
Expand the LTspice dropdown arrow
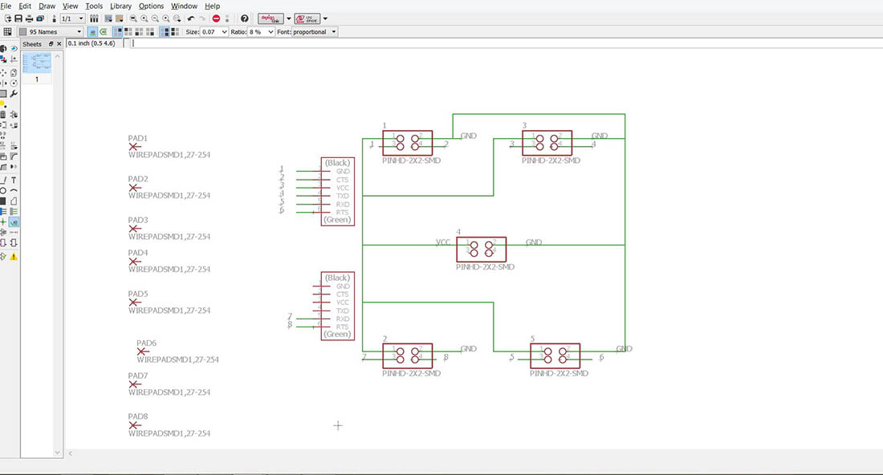(325, 18)
